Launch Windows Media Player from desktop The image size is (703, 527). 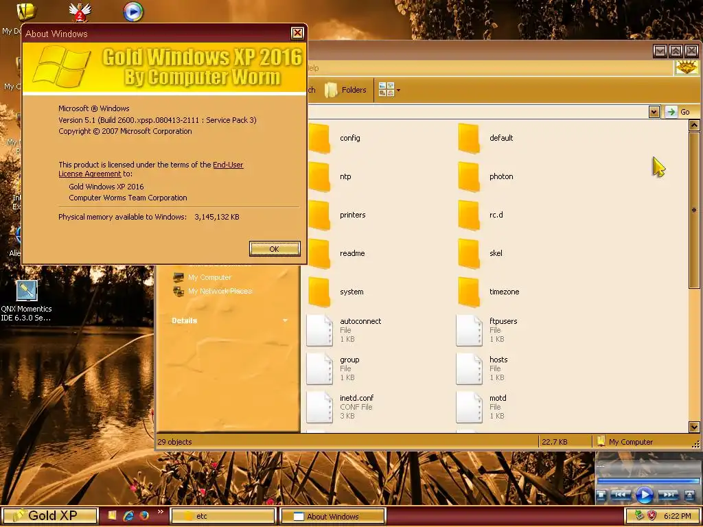coord(133,12)
